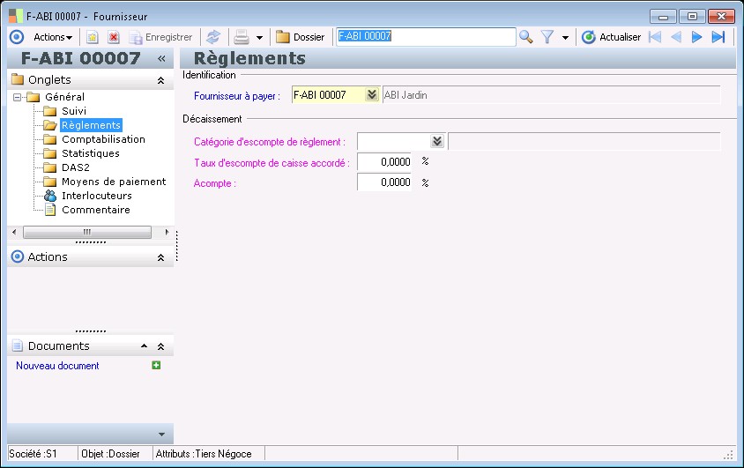Click the F-ABI 00007 search field
Image resolution: width=744 pixels, height=468 pixels.
426,36
